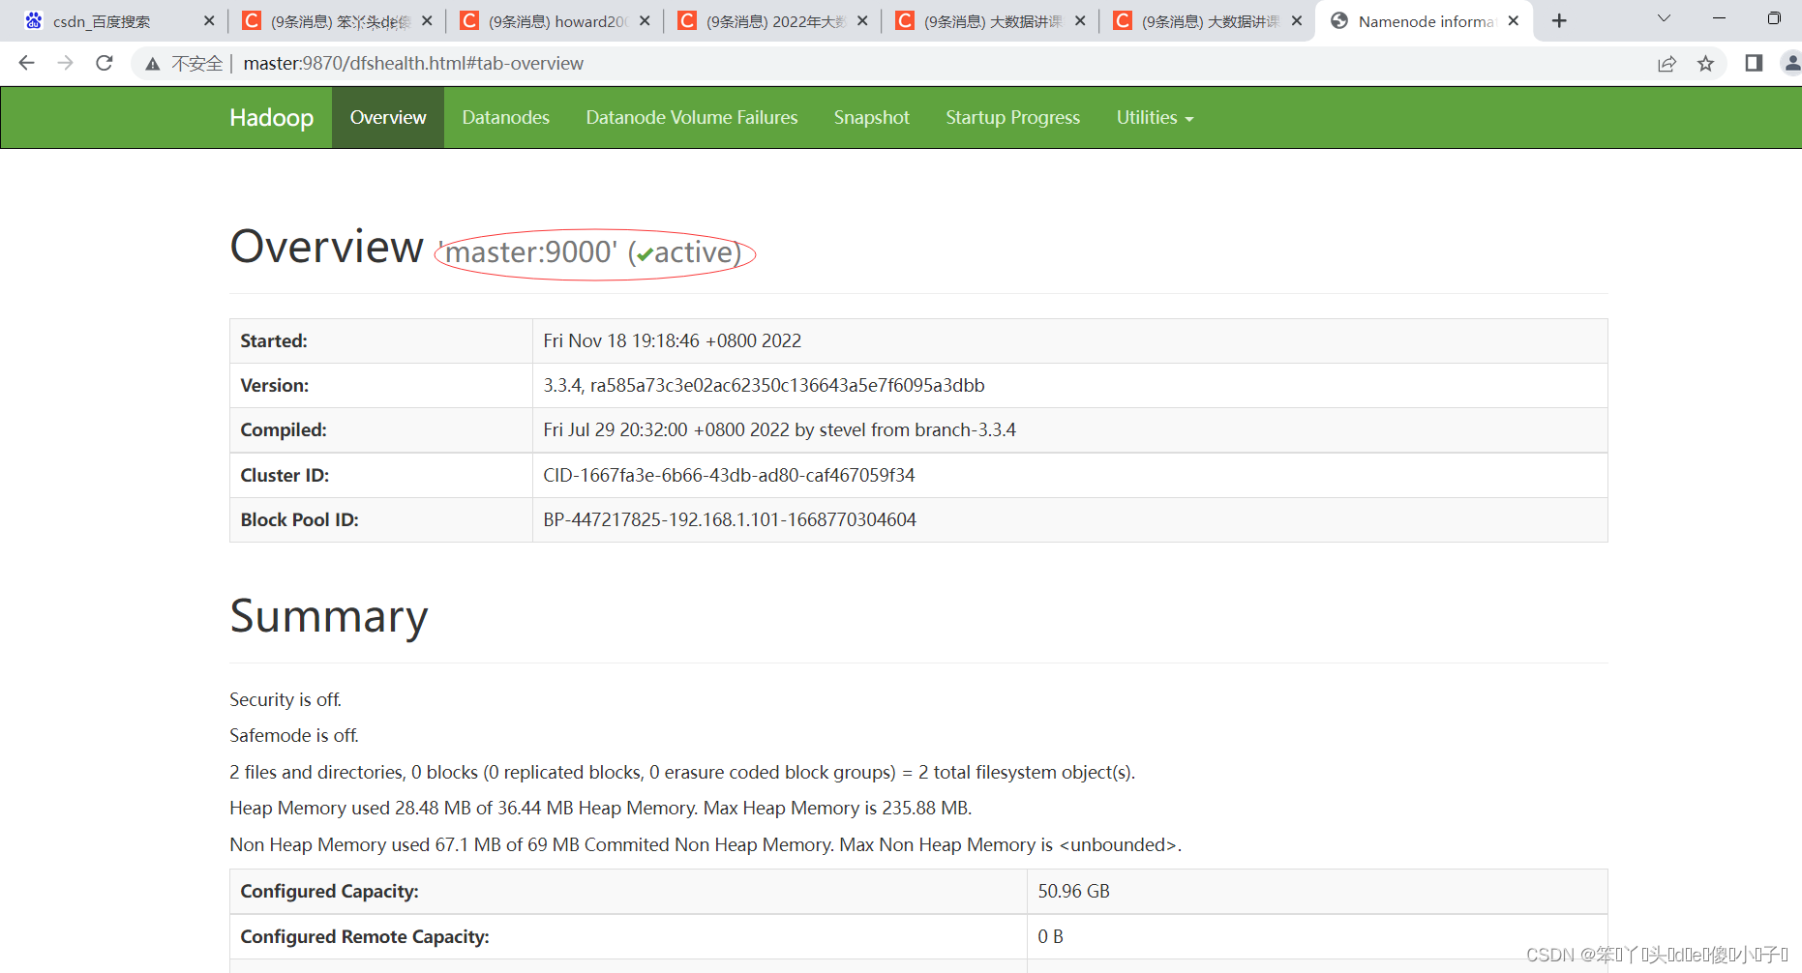Click the browser back navigation arrow
This screenshot has width=1802, height=973.
25,63
